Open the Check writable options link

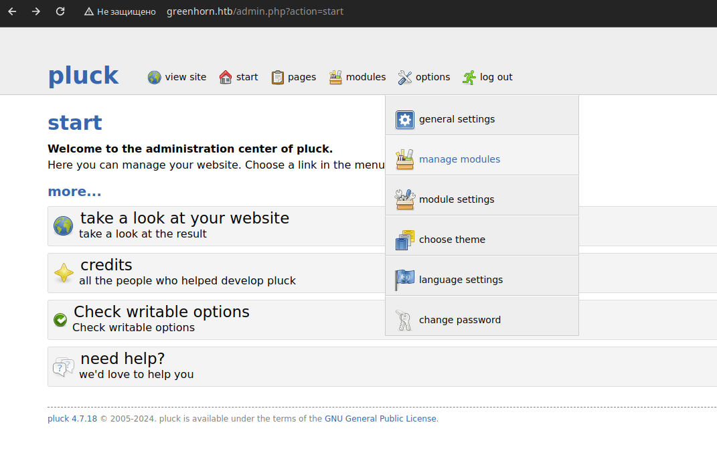click(161, 312)
